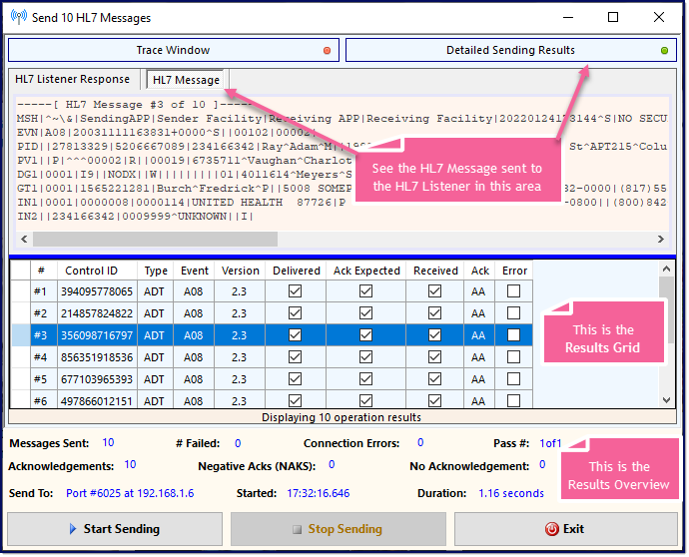Click row number #1 cell
This screenshot has width=689, height=557.
(x=44, y=291)
